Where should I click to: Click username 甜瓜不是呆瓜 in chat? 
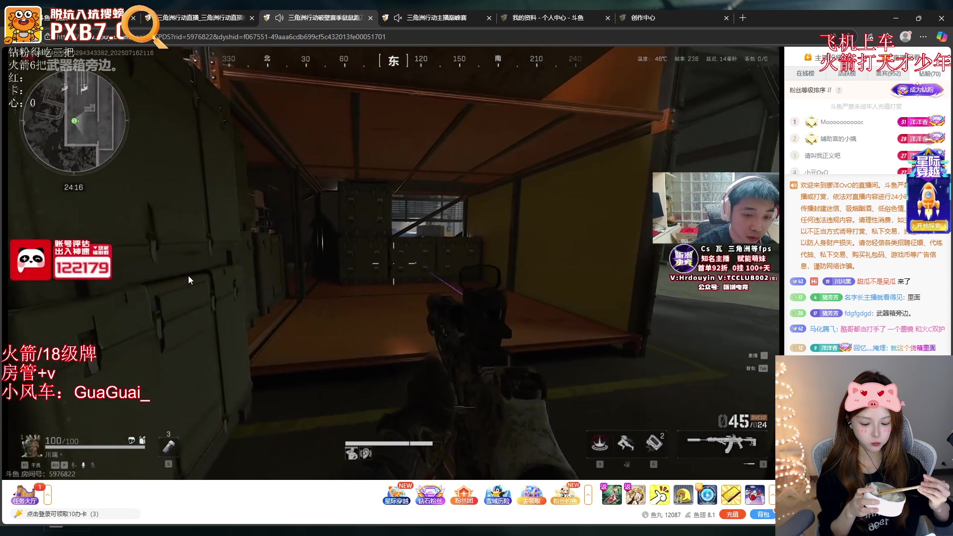[876, 281]
